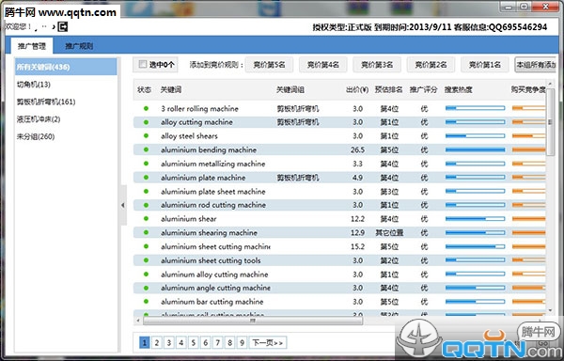Add to rule 竞价第1名
The width and height of the screenshot is (564, 361).
[484, 65]
